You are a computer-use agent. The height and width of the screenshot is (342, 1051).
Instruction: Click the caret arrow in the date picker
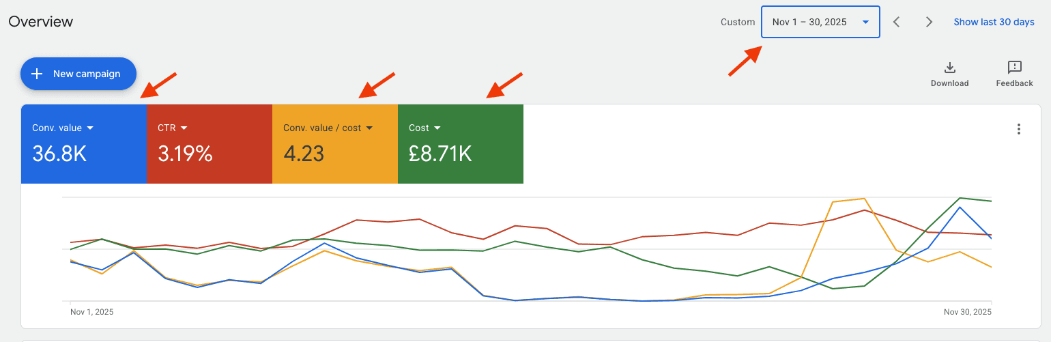point(865,23)
